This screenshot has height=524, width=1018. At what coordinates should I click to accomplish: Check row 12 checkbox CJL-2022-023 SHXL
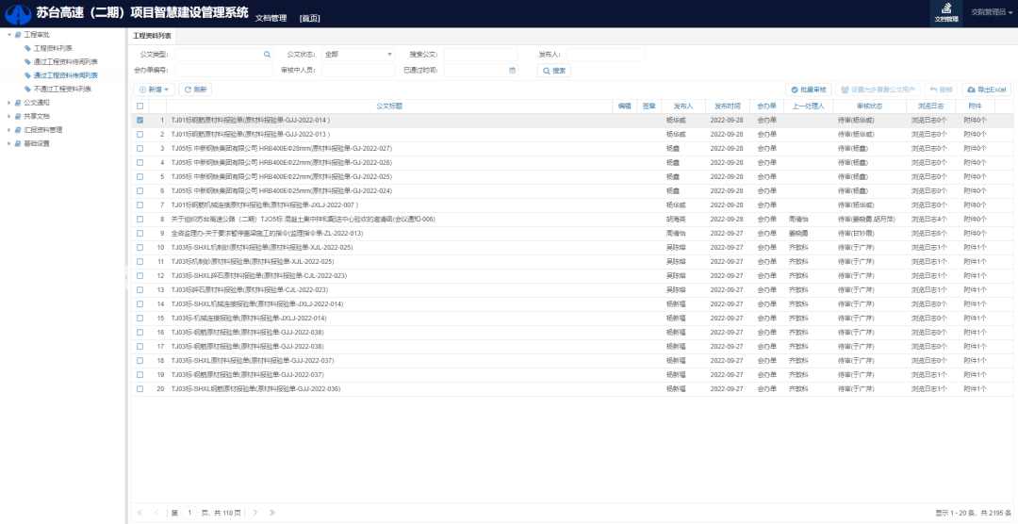140,276
